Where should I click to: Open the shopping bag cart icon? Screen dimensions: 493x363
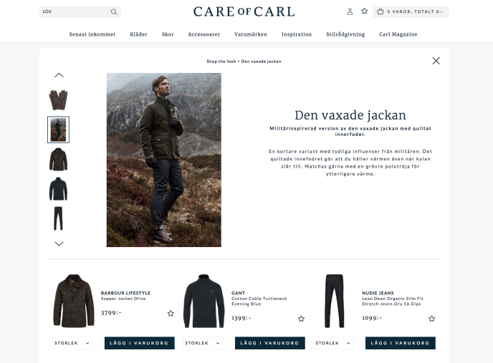(x=380, y=11)
